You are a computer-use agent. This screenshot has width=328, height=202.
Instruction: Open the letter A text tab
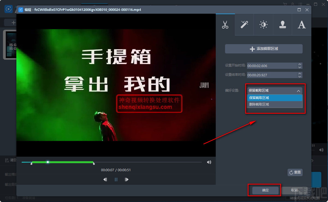tap(302, 25)
